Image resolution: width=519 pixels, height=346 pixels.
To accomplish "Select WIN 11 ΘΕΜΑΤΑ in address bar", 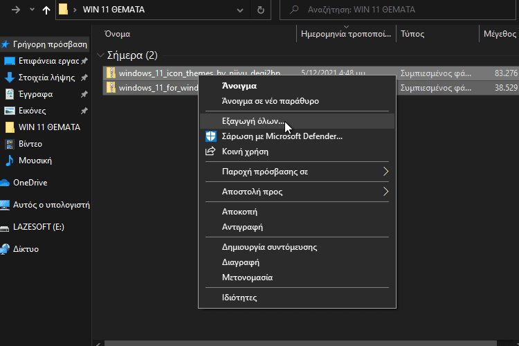I will coord(113,10).
